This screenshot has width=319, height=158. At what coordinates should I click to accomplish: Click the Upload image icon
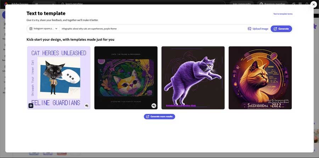(250, 29)
